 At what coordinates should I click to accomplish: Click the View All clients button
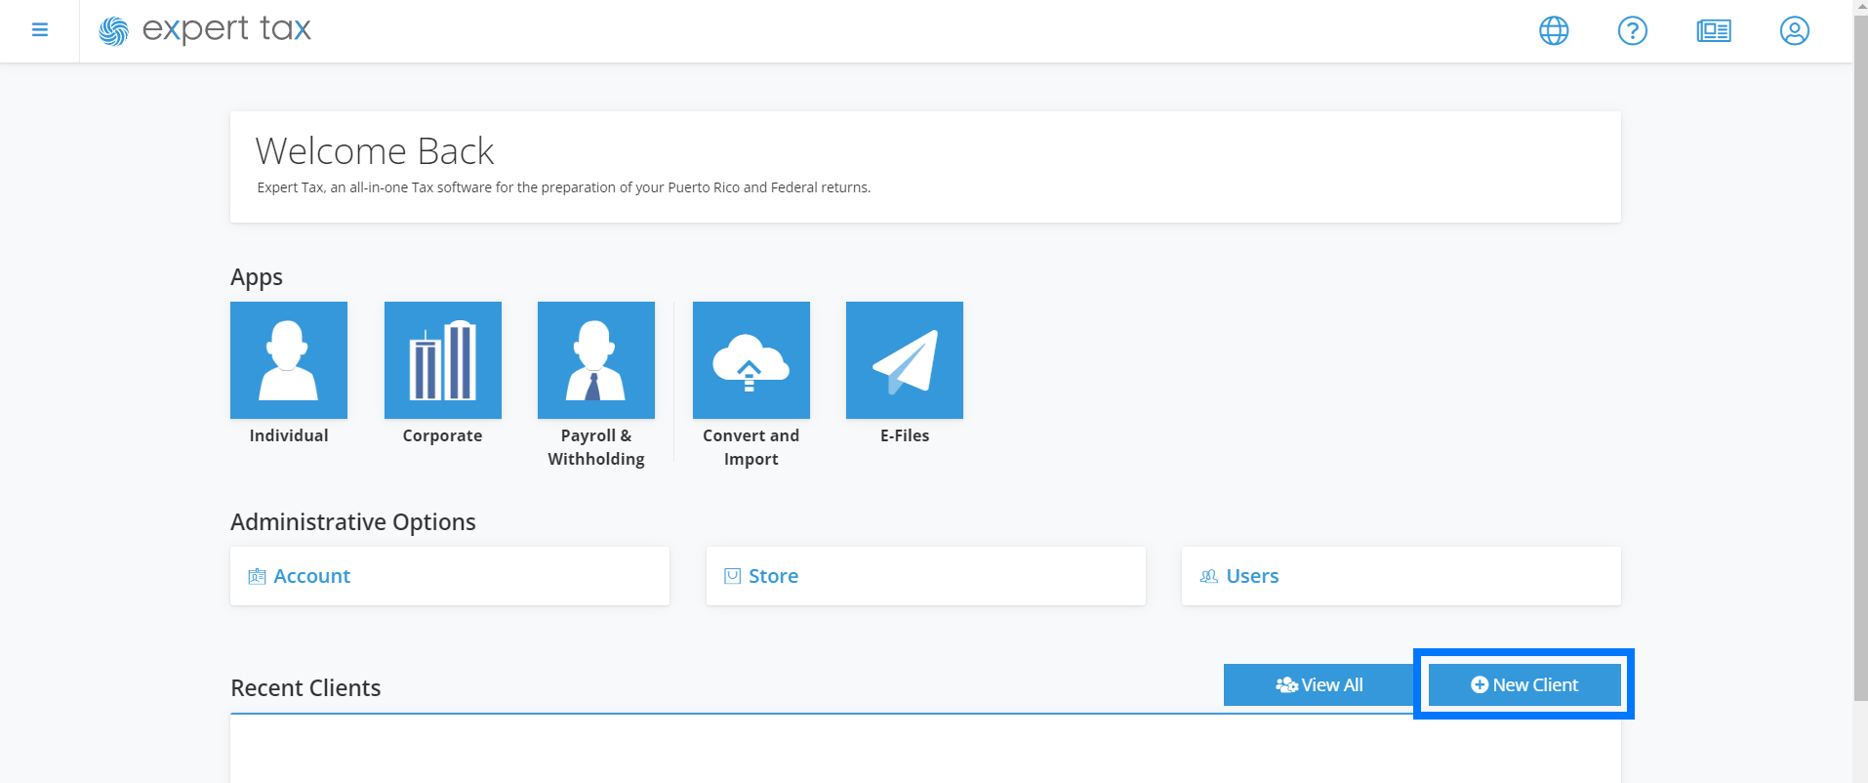point(1320,684)
